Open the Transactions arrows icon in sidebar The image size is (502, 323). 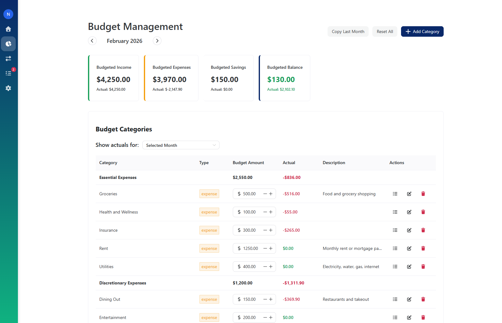(x=8, y=58)
